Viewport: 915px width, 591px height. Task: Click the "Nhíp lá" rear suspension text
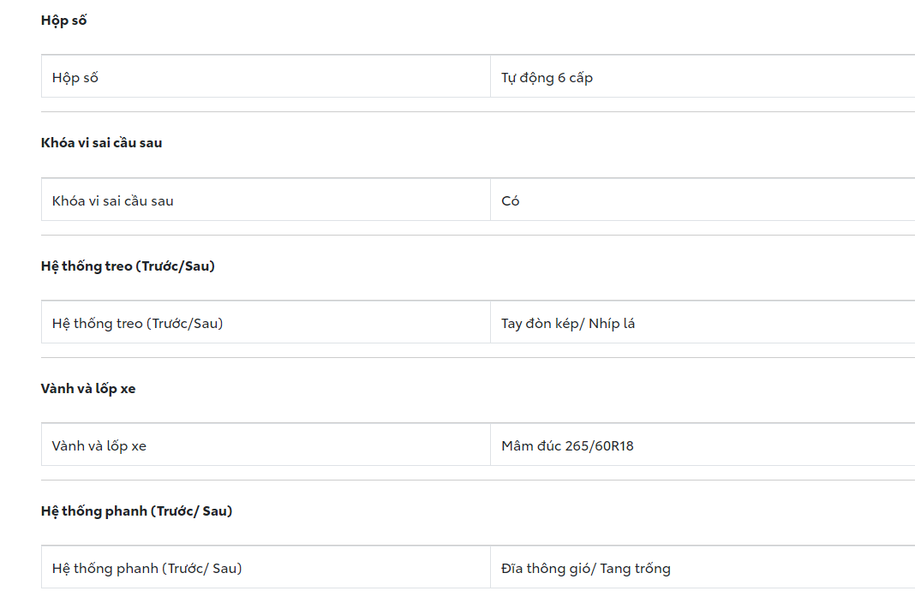[613, 324]
